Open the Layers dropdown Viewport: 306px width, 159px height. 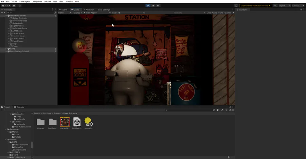[x=285, y=6]
